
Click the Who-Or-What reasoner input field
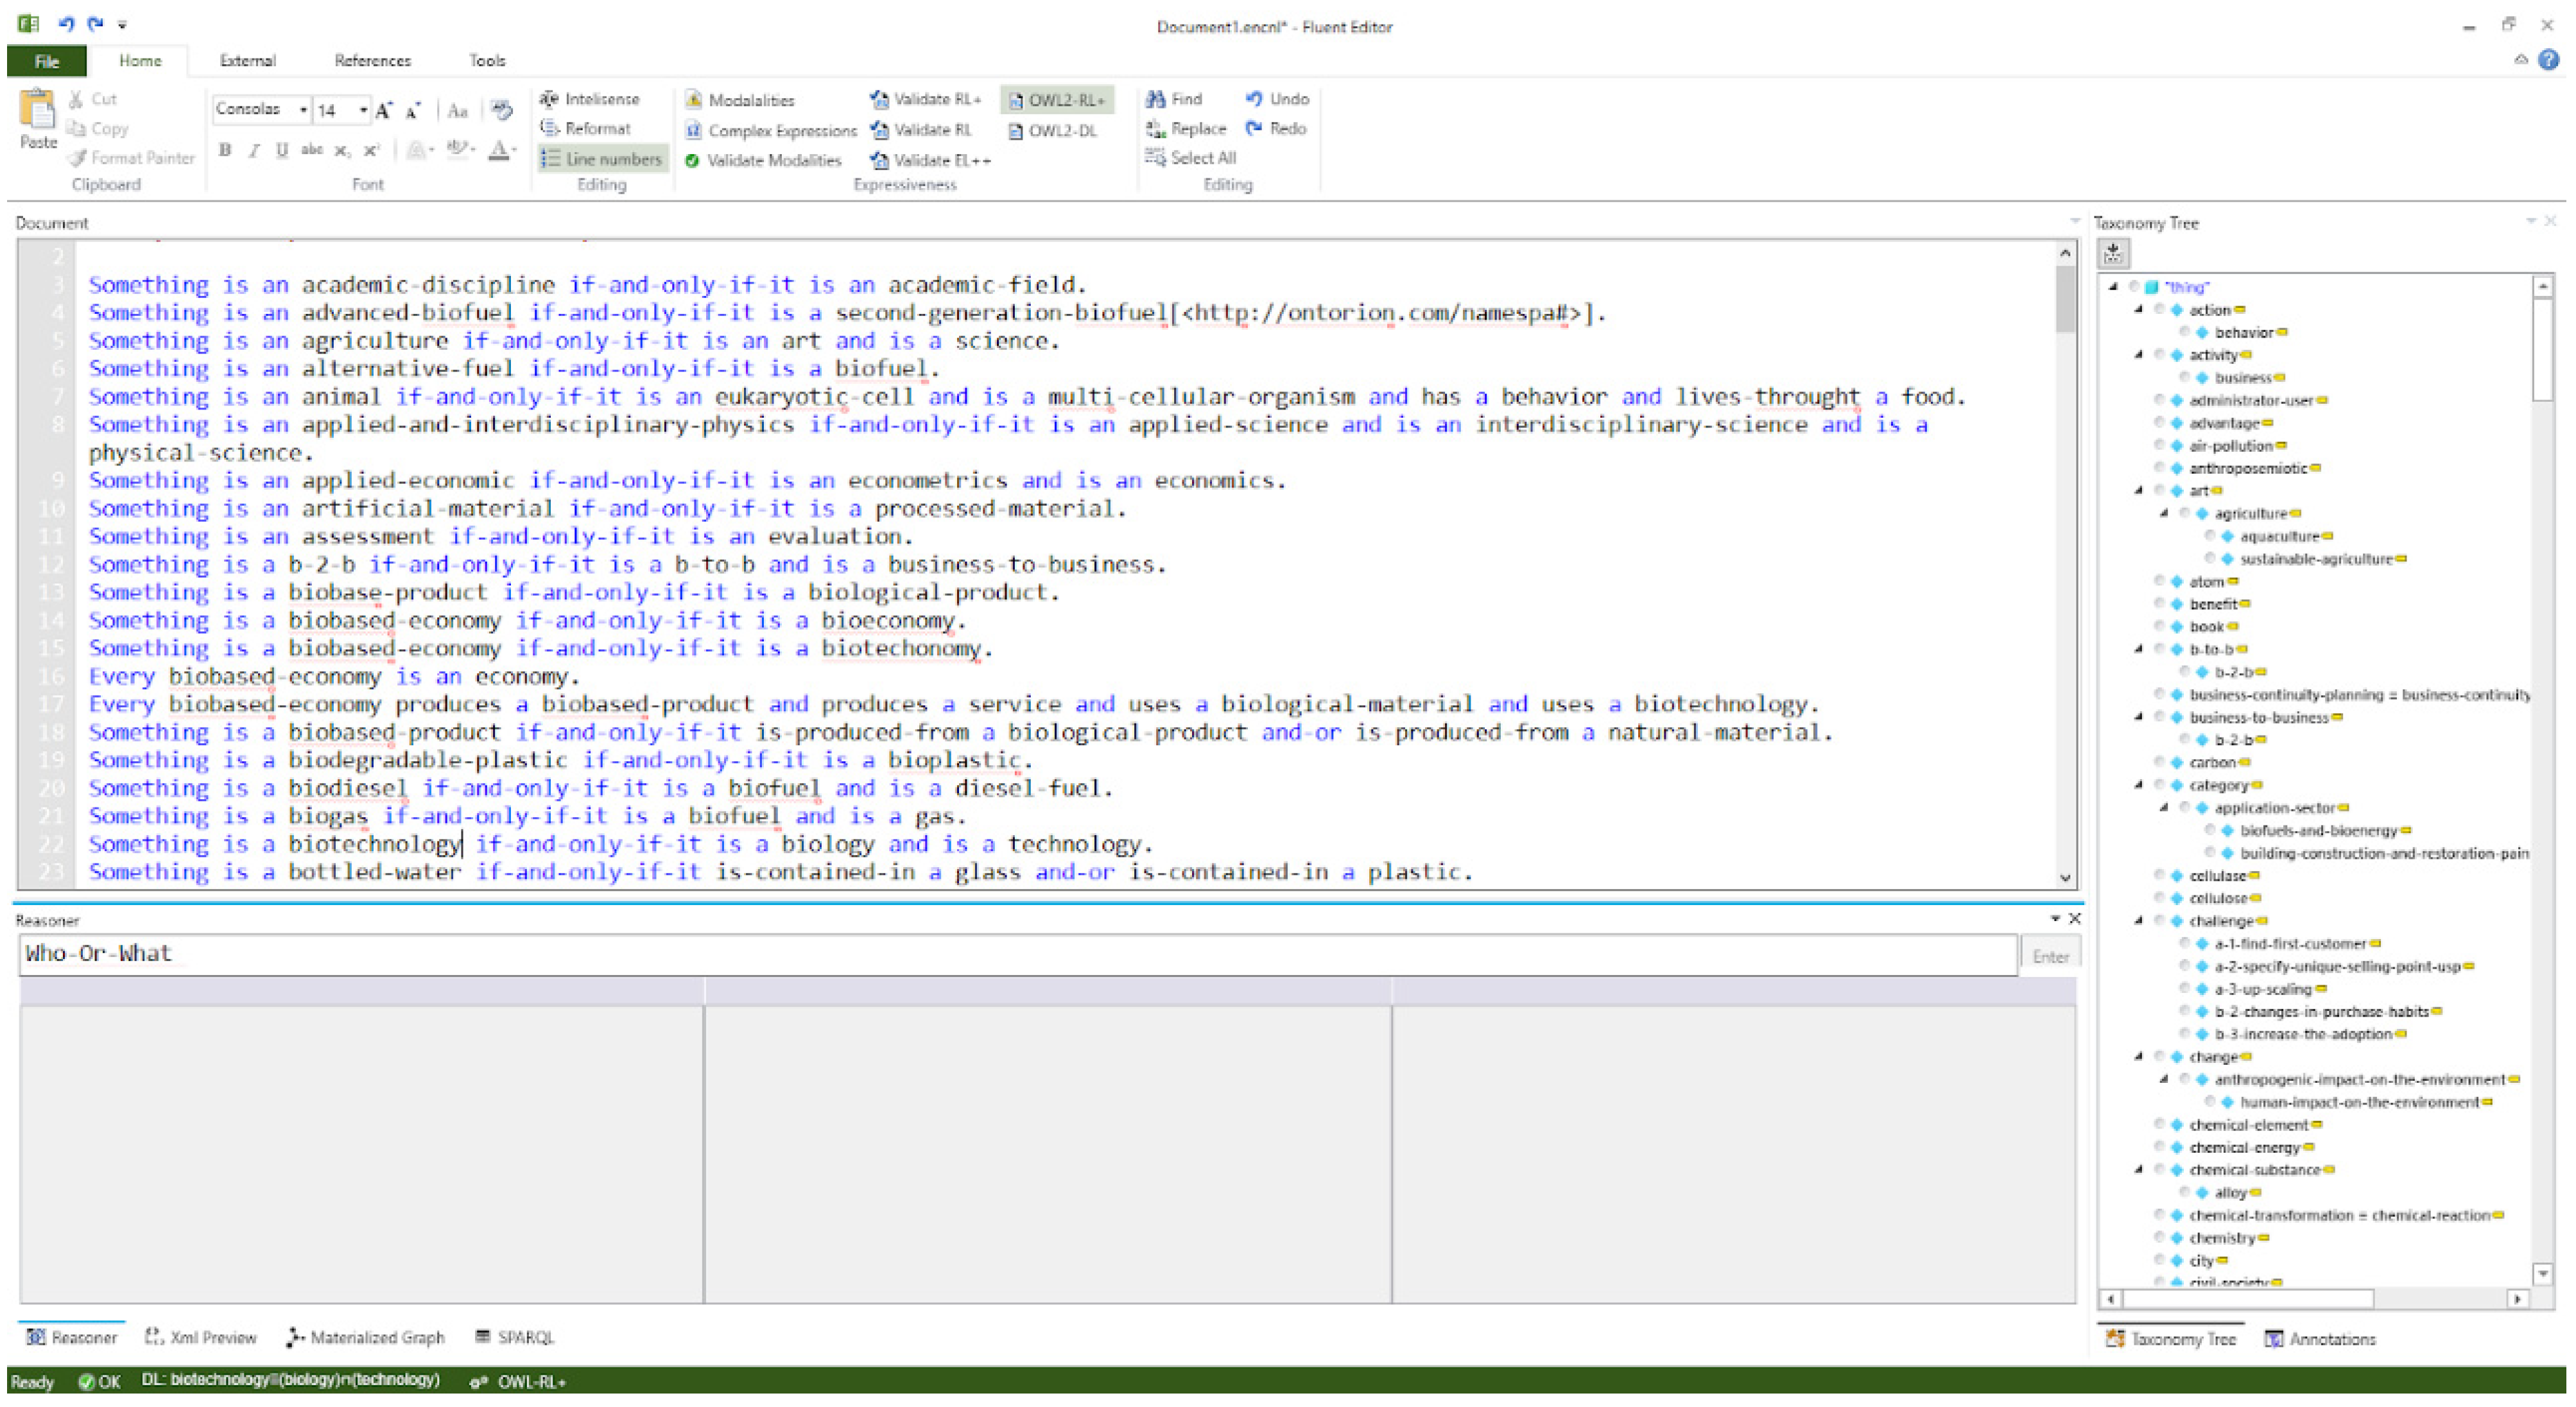click(1016, 954)
